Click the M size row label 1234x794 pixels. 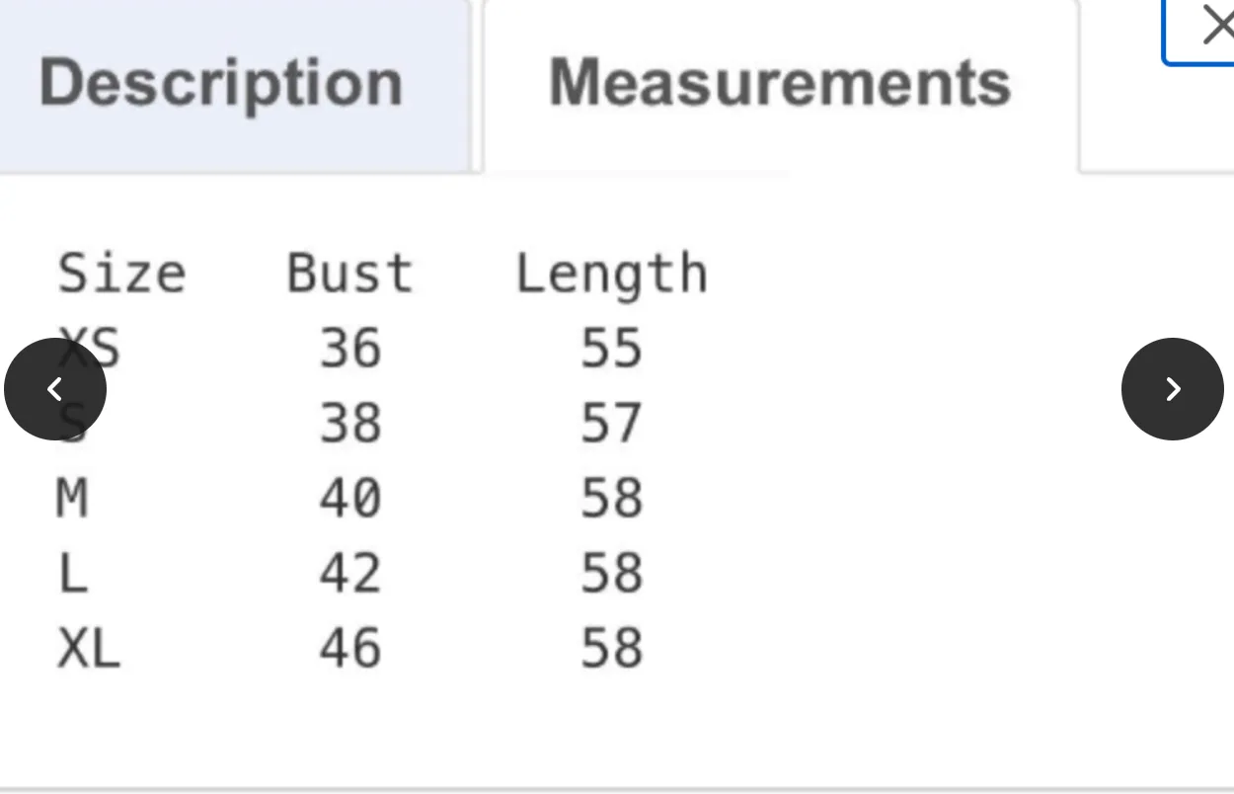72,499
